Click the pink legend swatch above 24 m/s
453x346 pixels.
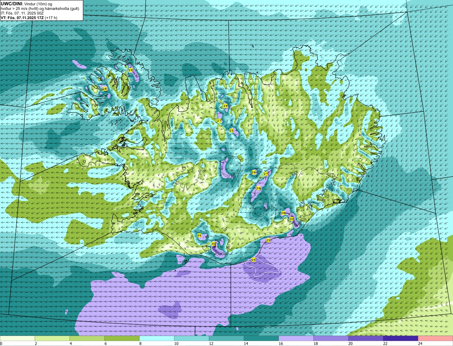pyautogui.click(x=436, y=339)
